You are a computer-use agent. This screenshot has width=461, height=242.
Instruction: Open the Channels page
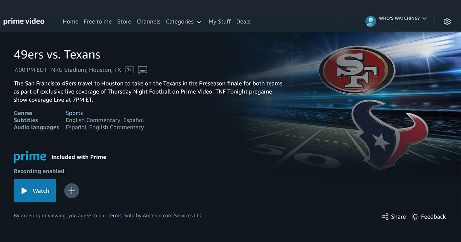149,22
